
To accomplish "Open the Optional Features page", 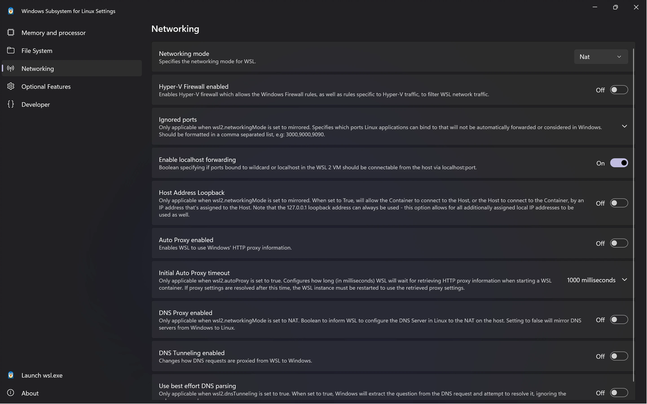I will [x=46, y=86].
